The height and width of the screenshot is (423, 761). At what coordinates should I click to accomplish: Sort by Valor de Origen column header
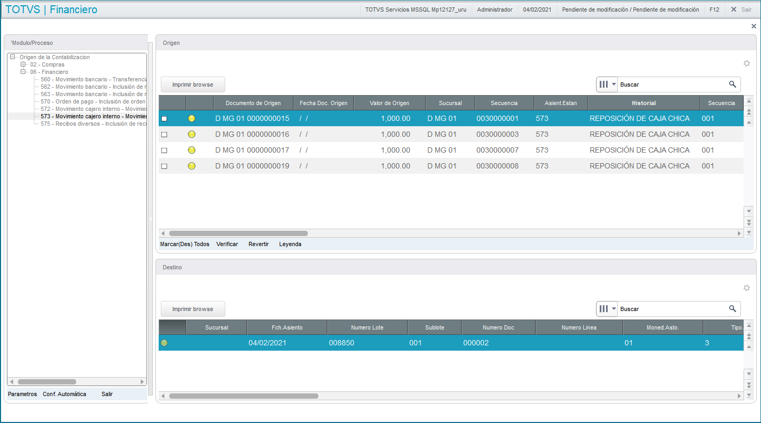(x=389, y=103)
